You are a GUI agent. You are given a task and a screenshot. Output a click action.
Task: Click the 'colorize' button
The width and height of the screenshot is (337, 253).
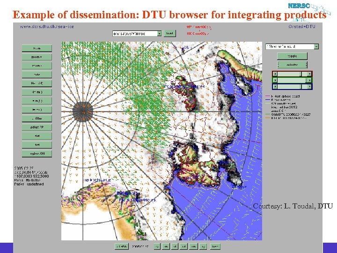pos(292,65)
